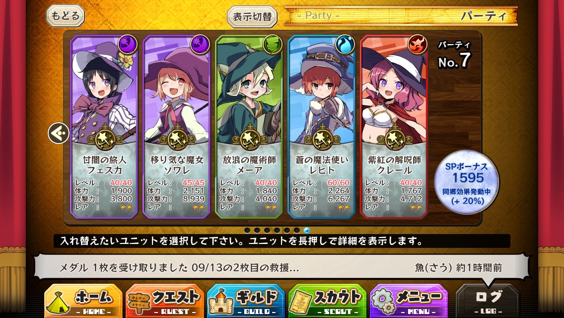Screen dimensions: 564x318
Task: Click the もどる back button
Action: tap(65, 16)
